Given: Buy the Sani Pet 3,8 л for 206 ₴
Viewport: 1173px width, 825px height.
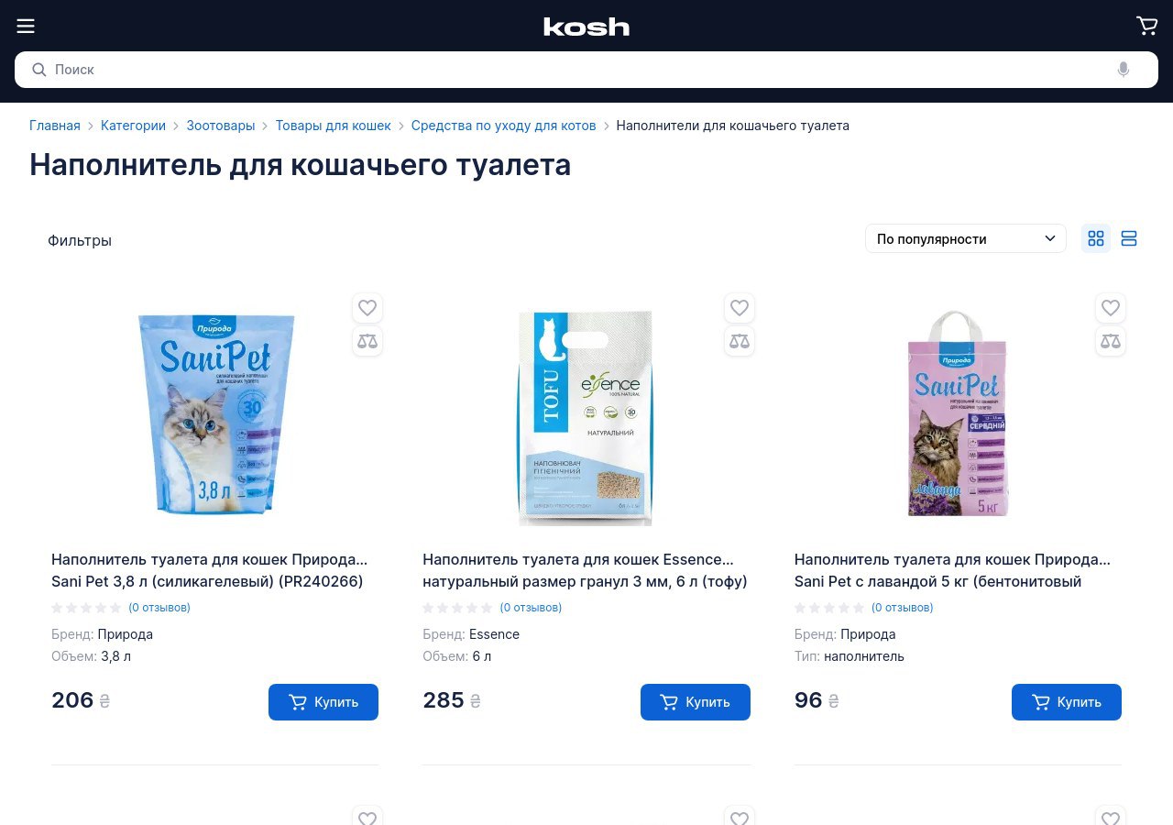Looking at the screenshot, I should [x=323, y=702].
